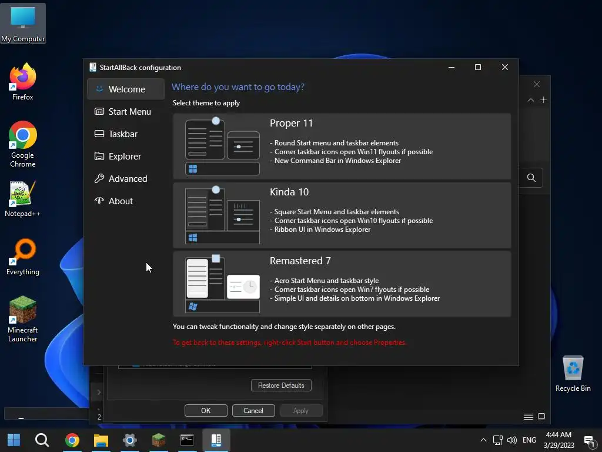This screenshot has height=452, width=602.
Task: Click the 'Select theme to apply' label
Action: click(x=206, y=103)
